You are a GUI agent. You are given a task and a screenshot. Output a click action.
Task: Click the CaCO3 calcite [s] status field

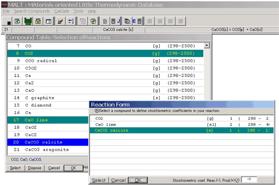pos(118,30)
